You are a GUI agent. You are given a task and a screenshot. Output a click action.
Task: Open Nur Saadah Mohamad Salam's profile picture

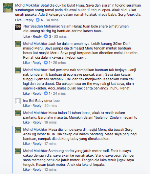coord(18,27)
